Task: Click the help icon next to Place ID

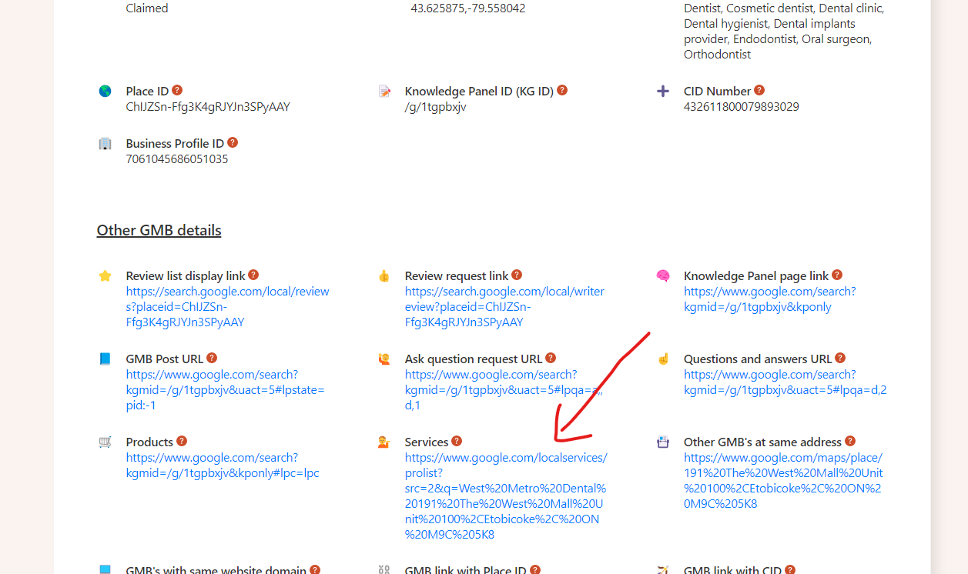Action: [x=177, y=90]
